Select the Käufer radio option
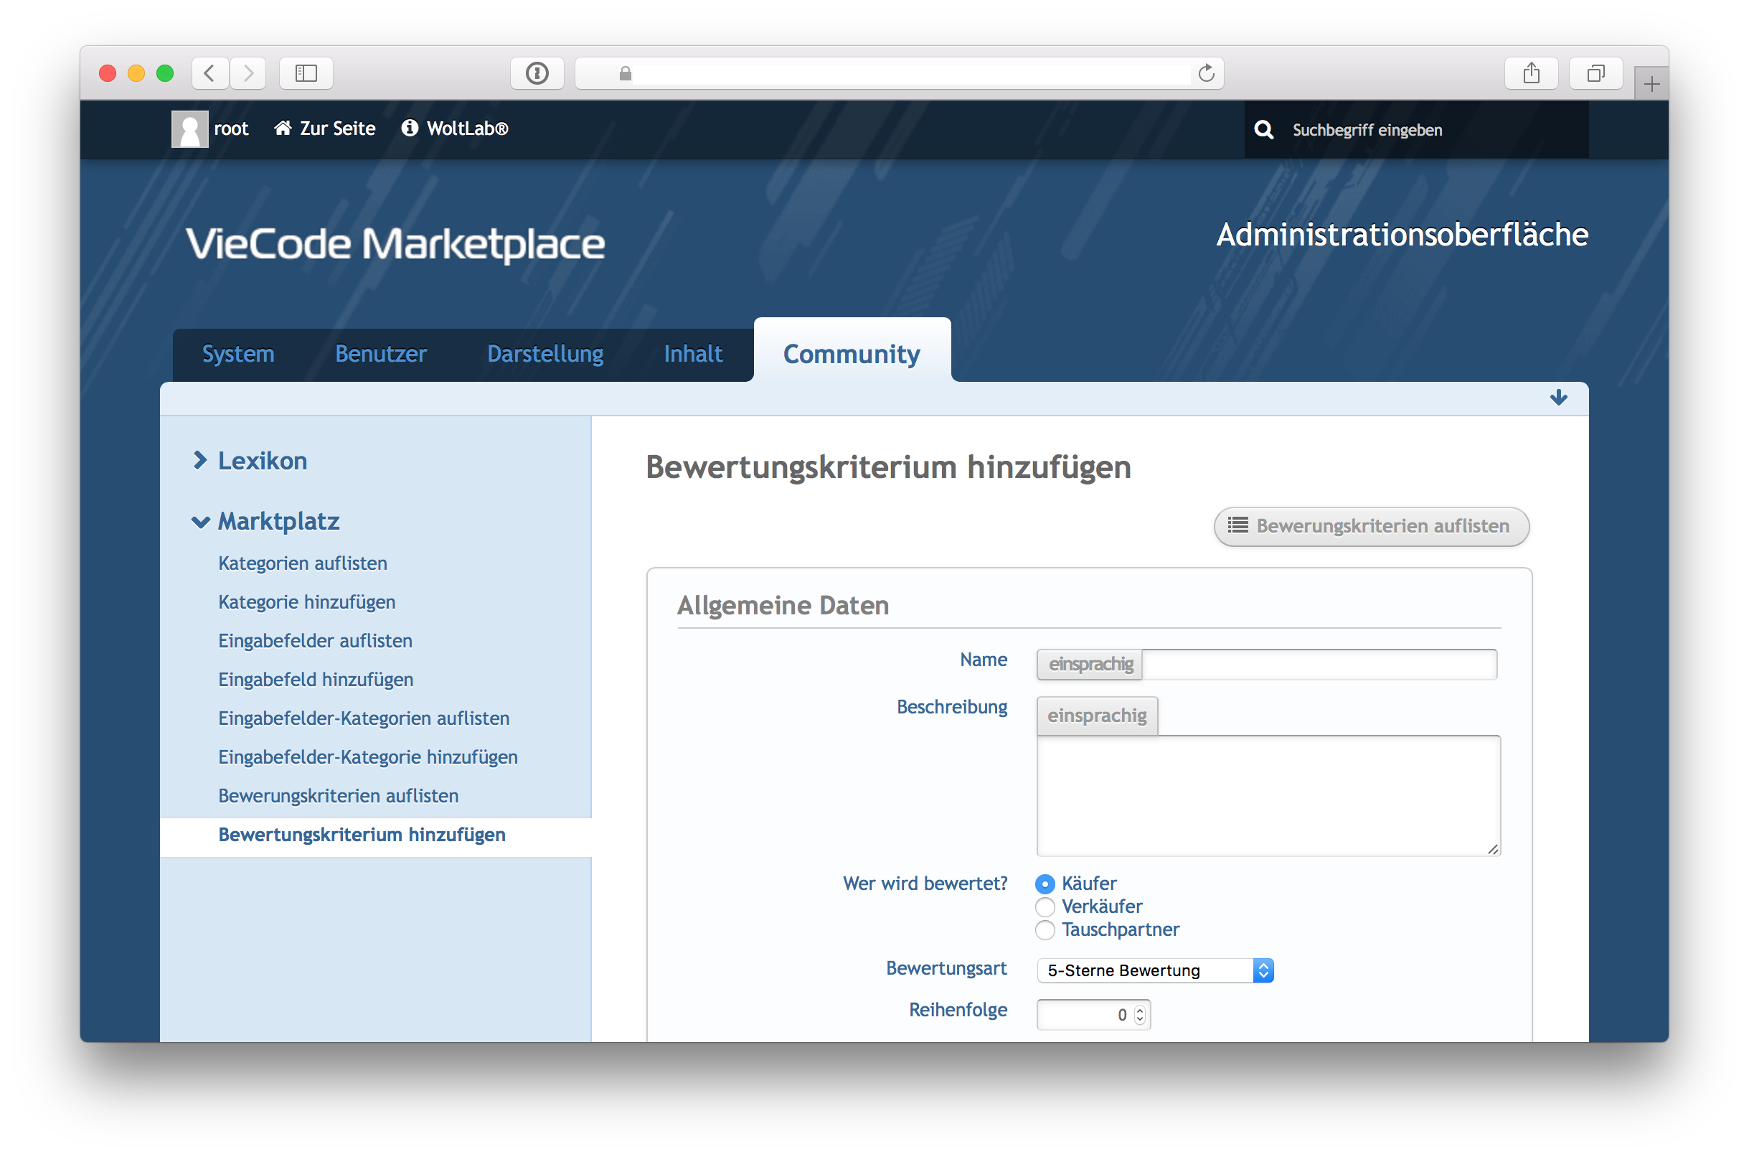 (1045, 884)
